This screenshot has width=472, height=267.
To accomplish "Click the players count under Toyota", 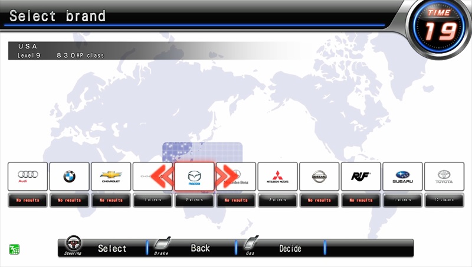I will (444, 200).
